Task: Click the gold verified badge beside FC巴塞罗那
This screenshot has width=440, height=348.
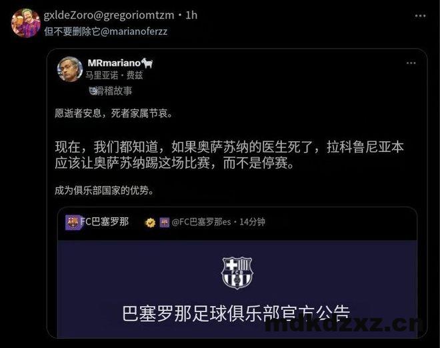Action: (151, 223)
